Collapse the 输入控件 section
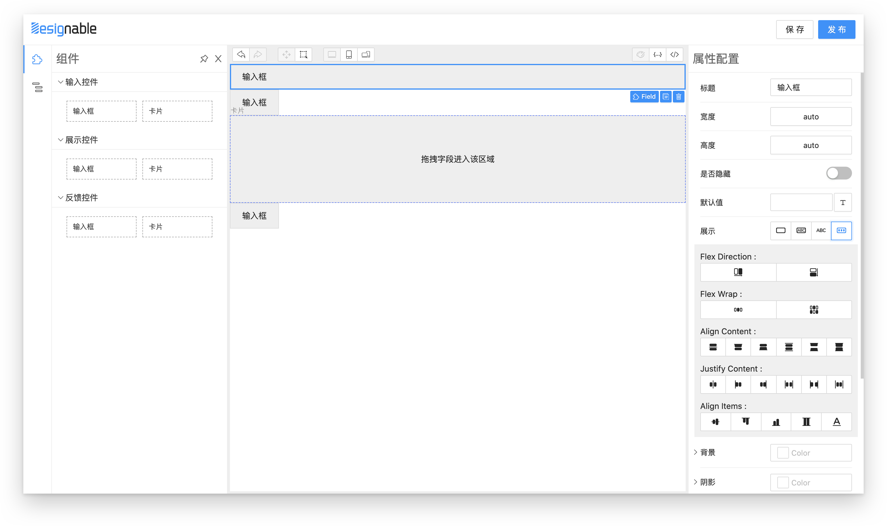887x526 pixels. (x=61, y=82)
